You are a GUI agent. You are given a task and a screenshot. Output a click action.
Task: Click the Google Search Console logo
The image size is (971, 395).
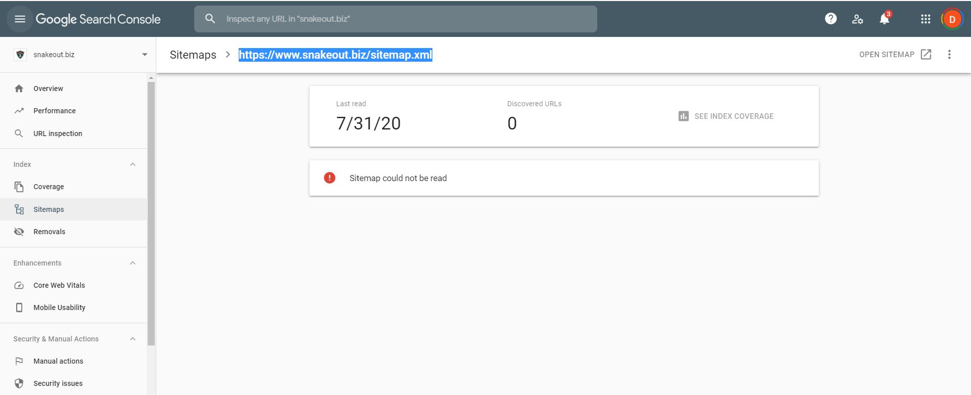click(x=98, y=19)
